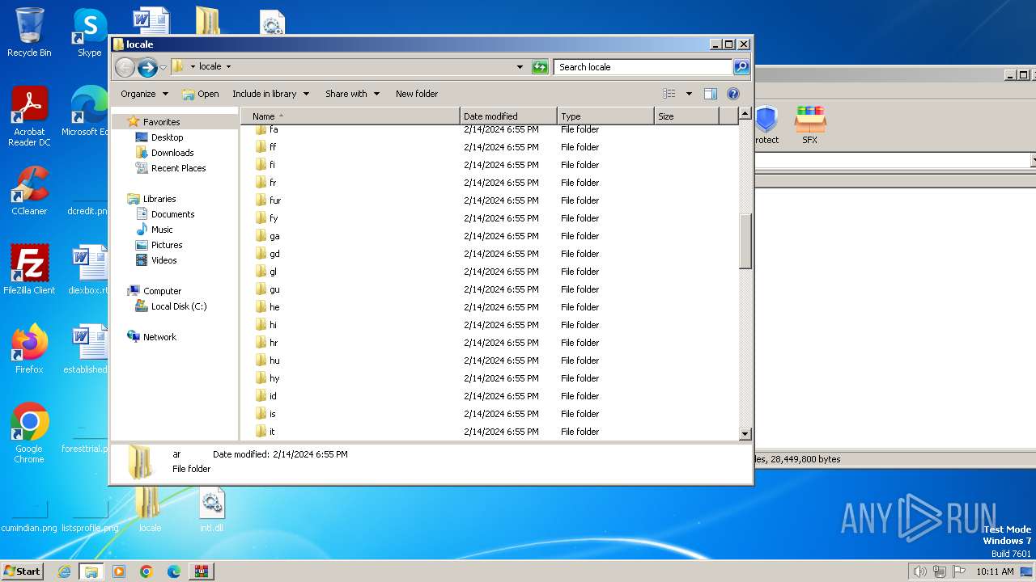Viewport: 1036px width, 582px height.
Task: Select the 'hy' folder row
Action: [x=490, y=378]
